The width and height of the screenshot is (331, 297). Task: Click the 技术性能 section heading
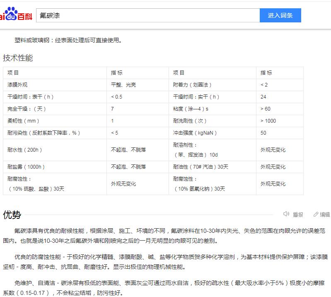(x=18, y=58)
